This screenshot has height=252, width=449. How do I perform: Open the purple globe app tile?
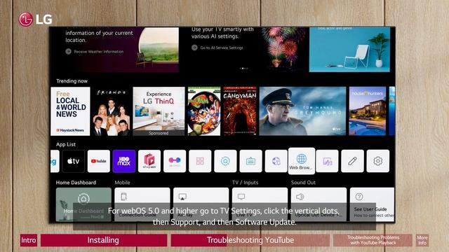point(276,161)
